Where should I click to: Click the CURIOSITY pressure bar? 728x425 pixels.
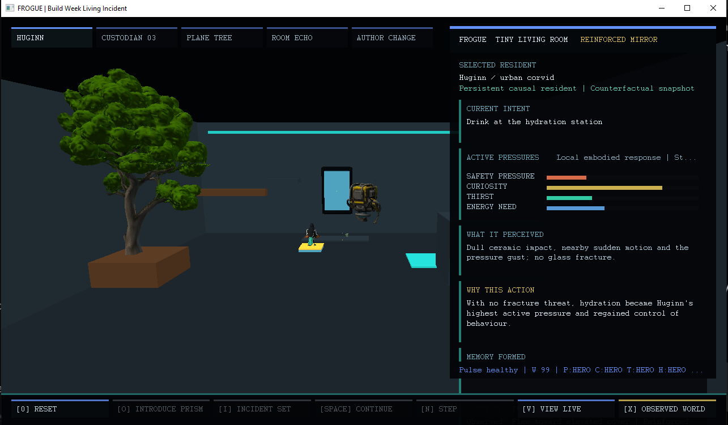(x=604, y=188)
